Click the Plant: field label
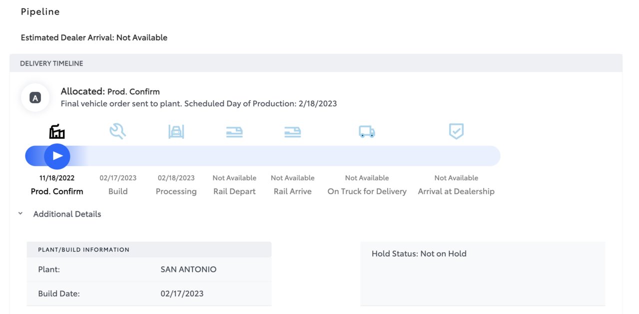 [x=49, y=270]
